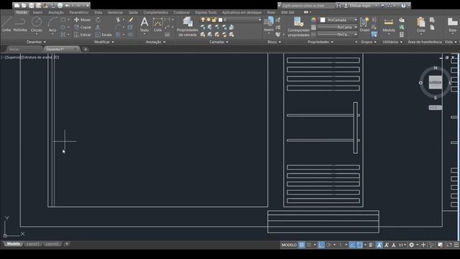Click the Open file icon in quick access toolbar

(x=24, y=5)
